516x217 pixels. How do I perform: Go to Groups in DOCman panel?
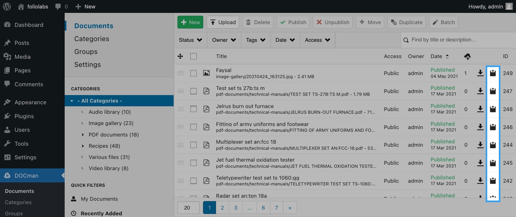[86, 52]
